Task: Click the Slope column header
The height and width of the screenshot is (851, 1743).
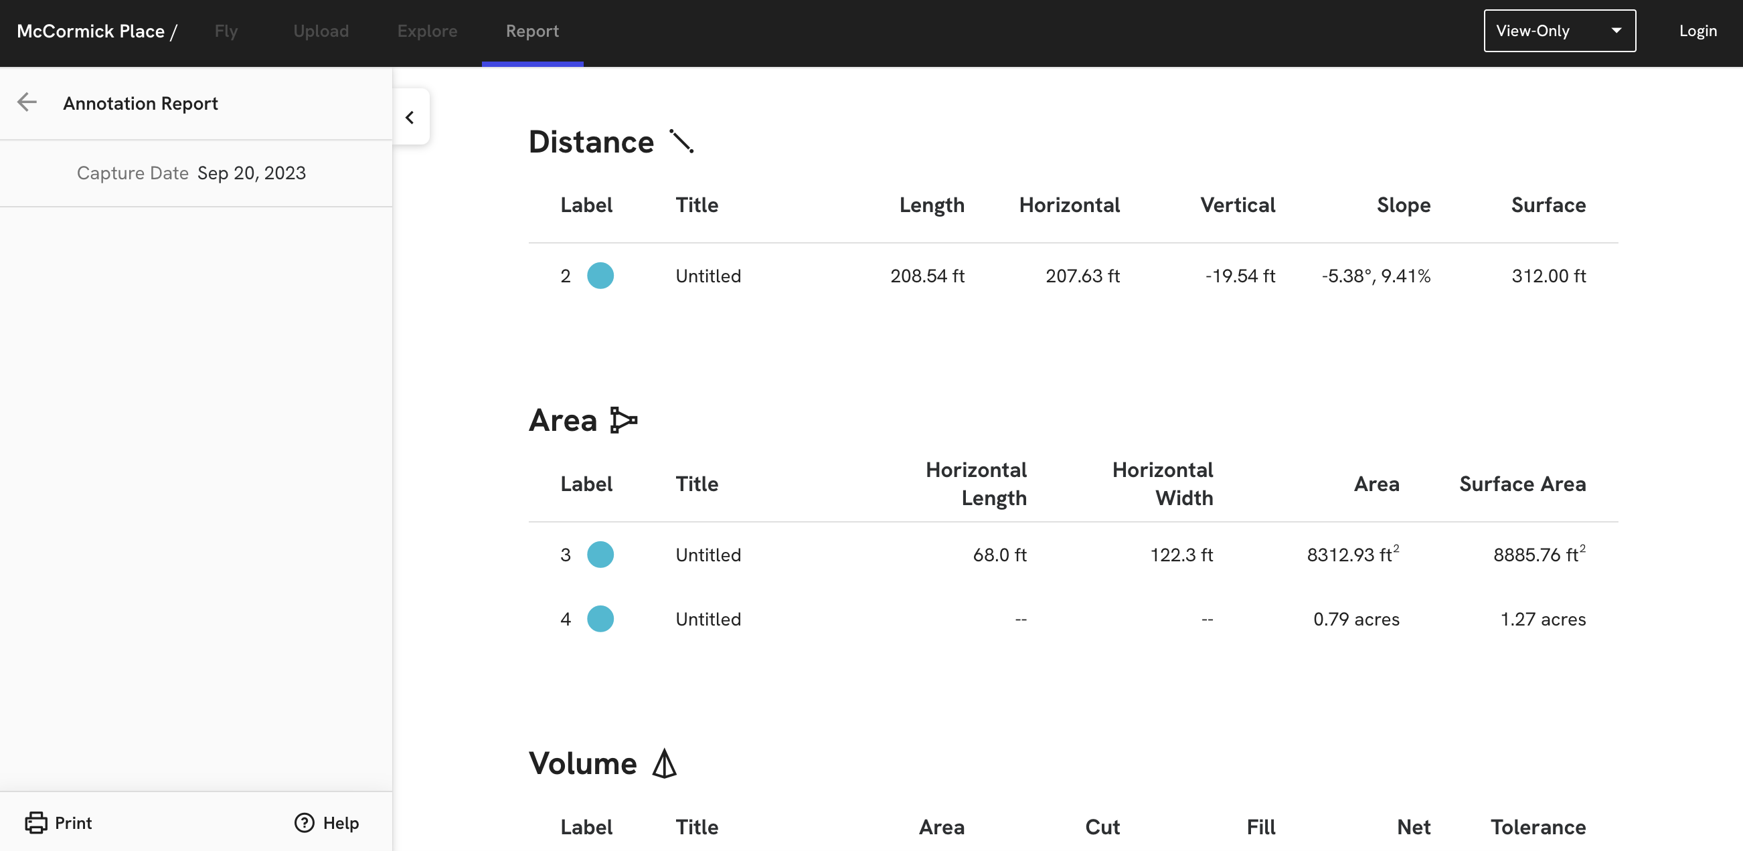Action: (1404, 205)
